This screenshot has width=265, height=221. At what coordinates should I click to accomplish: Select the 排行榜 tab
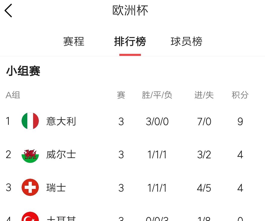pyautogui.click(x=130, y=41)
